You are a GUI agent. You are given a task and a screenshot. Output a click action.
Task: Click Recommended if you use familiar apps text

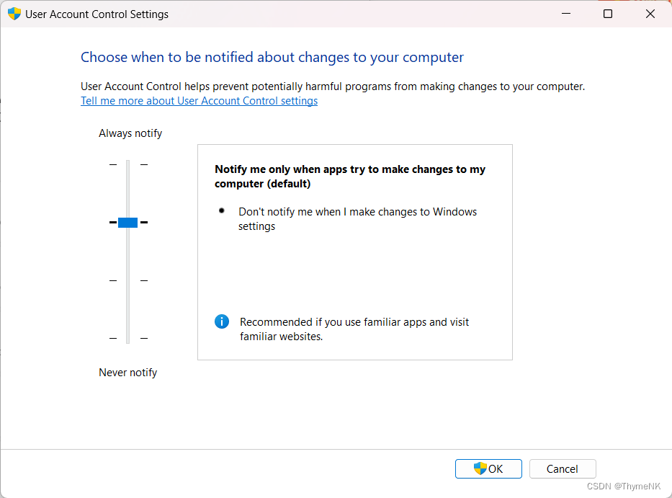click(354, 329)
